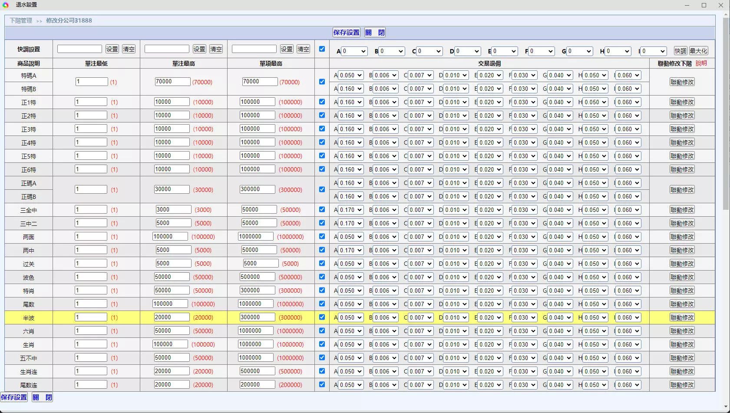730x413 pixels.
Task: Expand the A dropdown in the 三全中 row
Action: tap(351, 210)
